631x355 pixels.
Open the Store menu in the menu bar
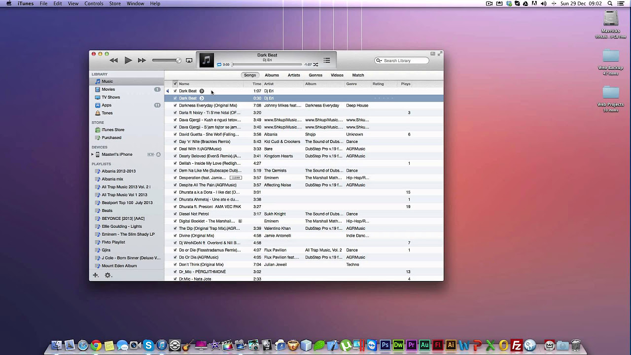[x=115, y=3]
